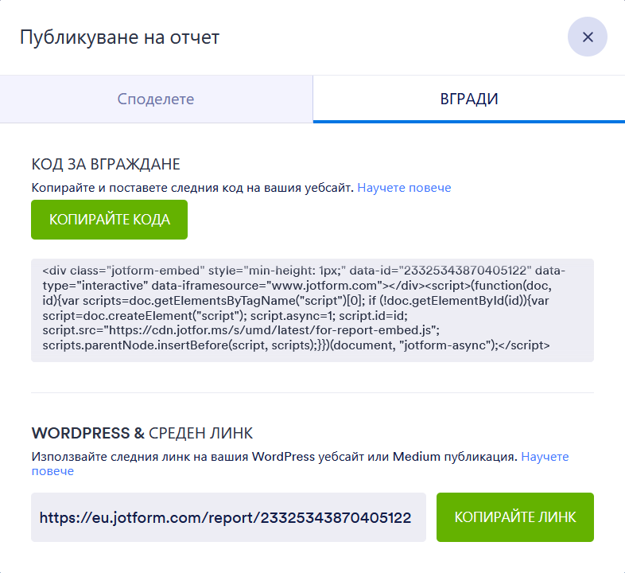The image size is (625, 573).
Task: Close the Публикуване на отчет dialog
Action: [587, 37]
